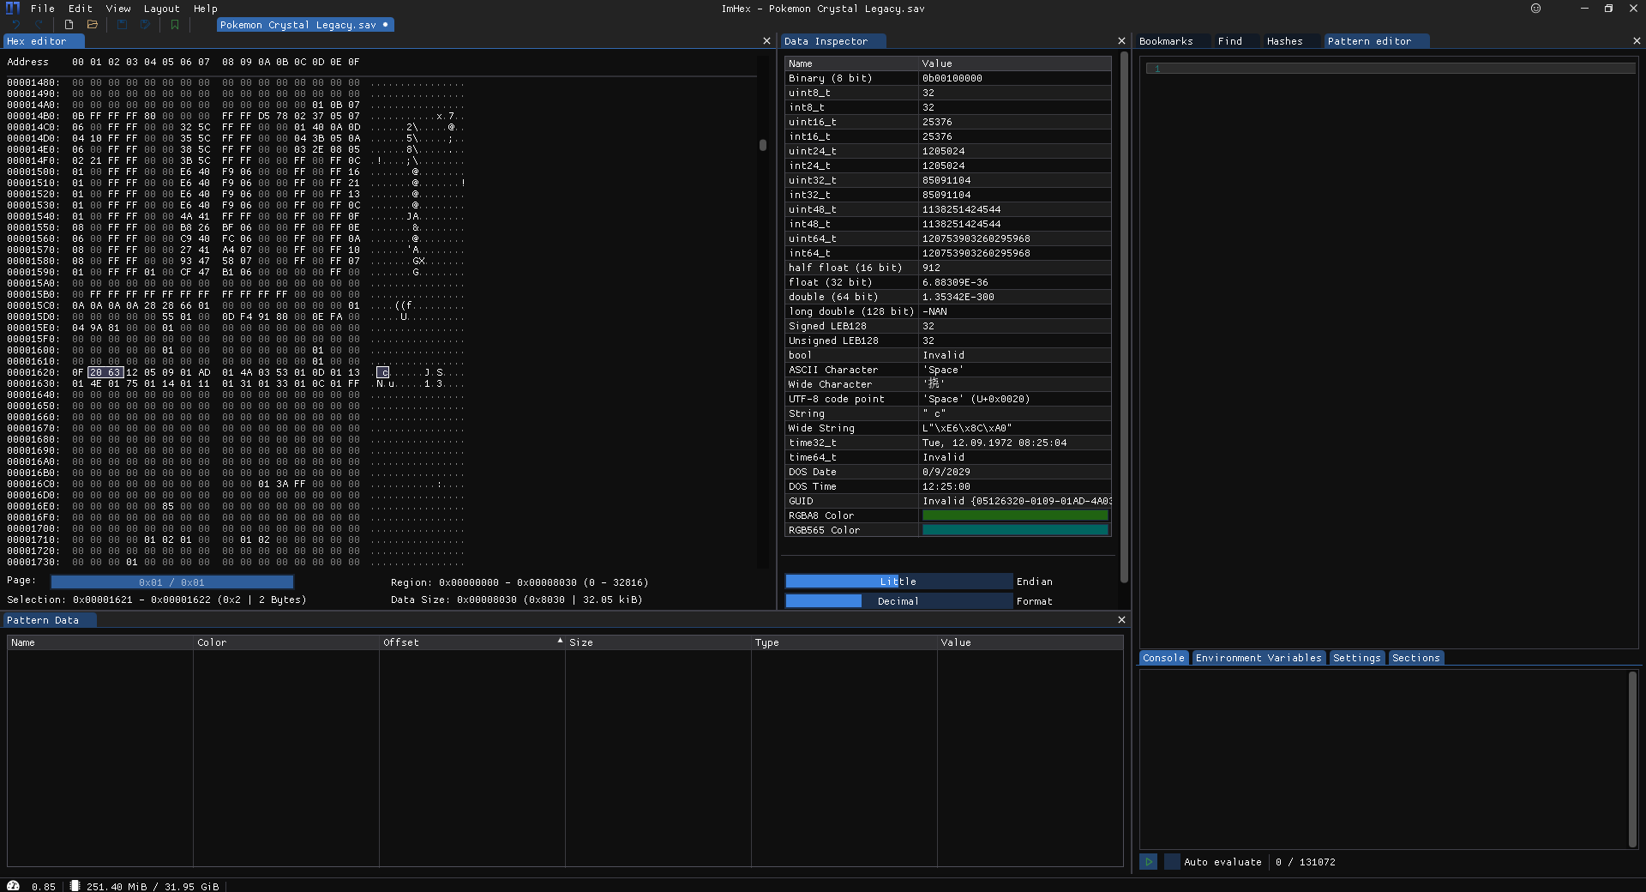The width and height of the screenshot is (1646, 892).
Task: Click the Pattern Data Value column header
Action: 1030,642
